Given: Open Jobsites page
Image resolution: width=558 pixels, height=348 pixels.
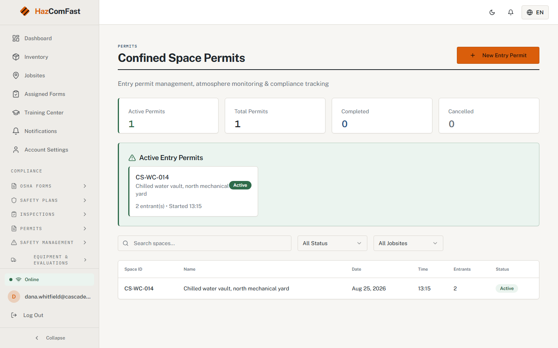Looking at the screenshot, I should (50, 75).
